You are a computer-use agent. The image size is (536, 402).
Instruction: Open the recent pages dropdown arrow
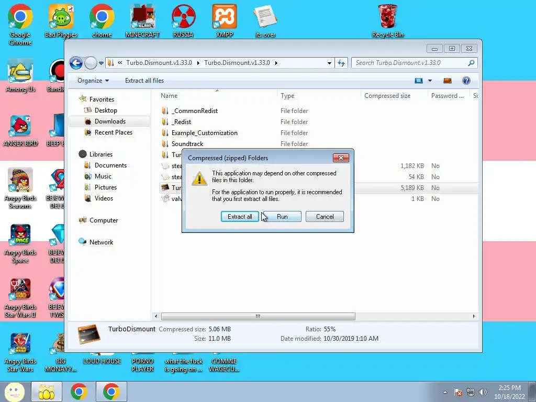pyautogui.click(x=101, y=63)
